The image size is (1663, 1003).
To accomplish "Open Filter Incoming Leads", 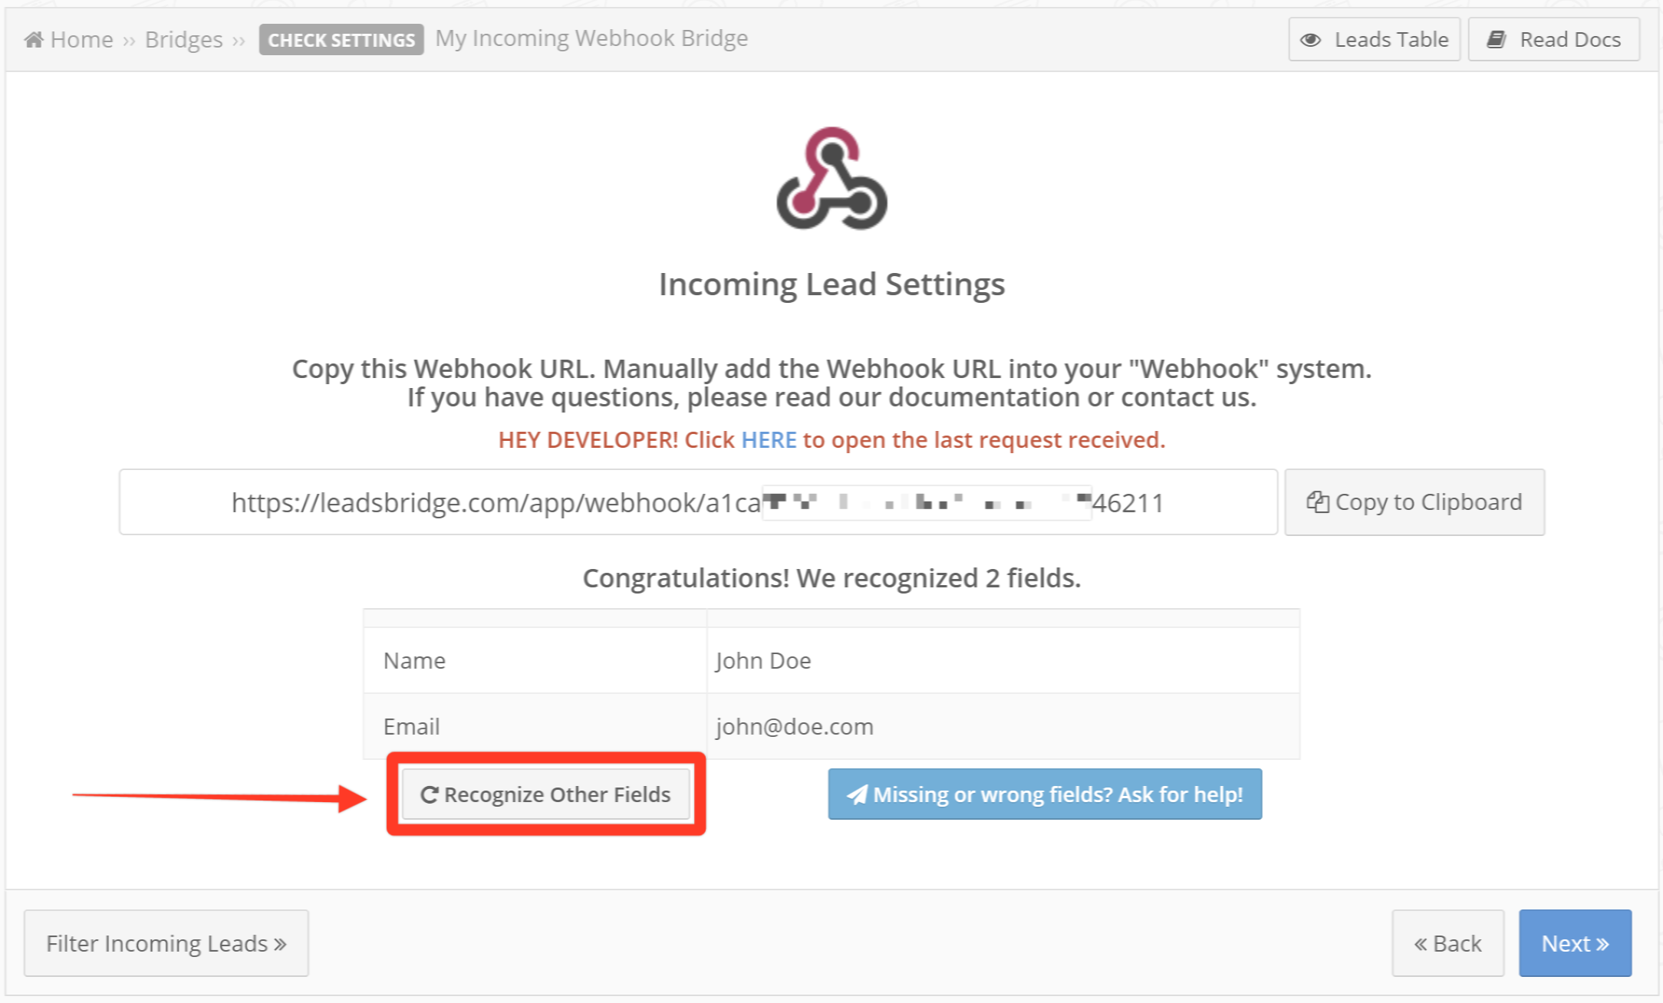I will 166,943.
